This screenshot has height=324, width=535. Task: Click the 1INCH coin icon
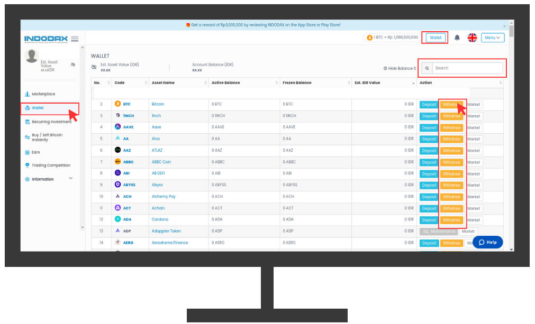117,116
